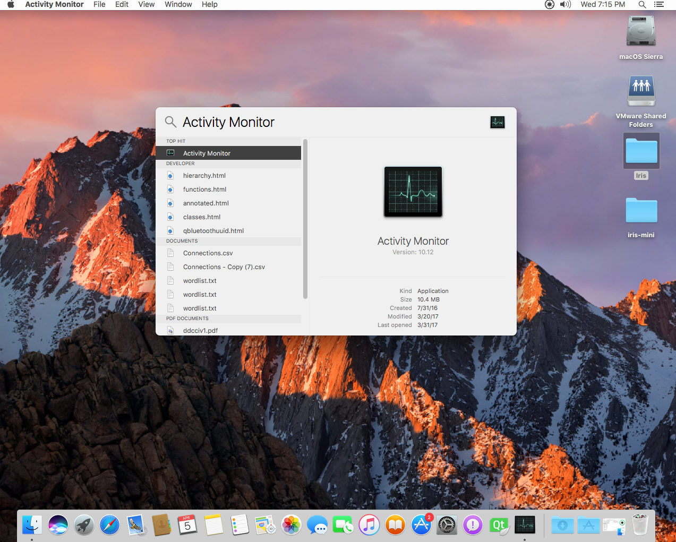676x542 pixels.
Task: Open Launchpad rocket icon in dock
Action: click(x=84, y=525)
